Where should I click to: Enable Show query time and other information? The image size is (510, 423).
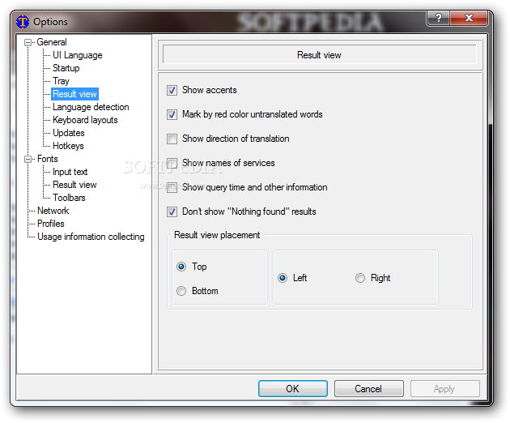click(172, 187)
